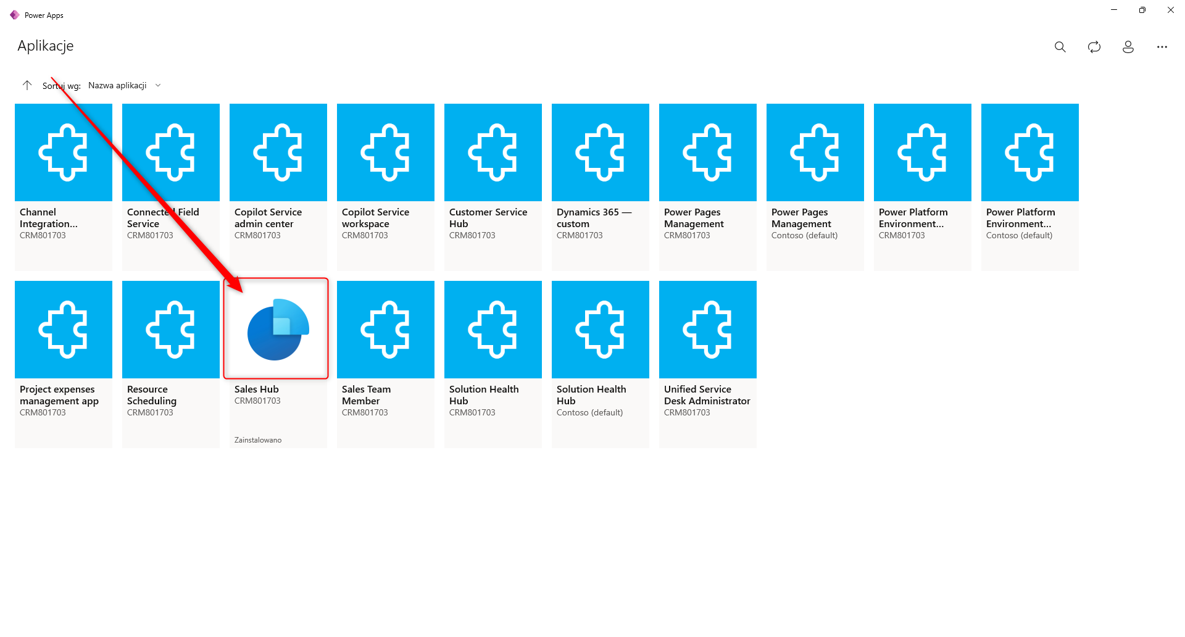Click the search magnifier icon

pos(1060,47)
